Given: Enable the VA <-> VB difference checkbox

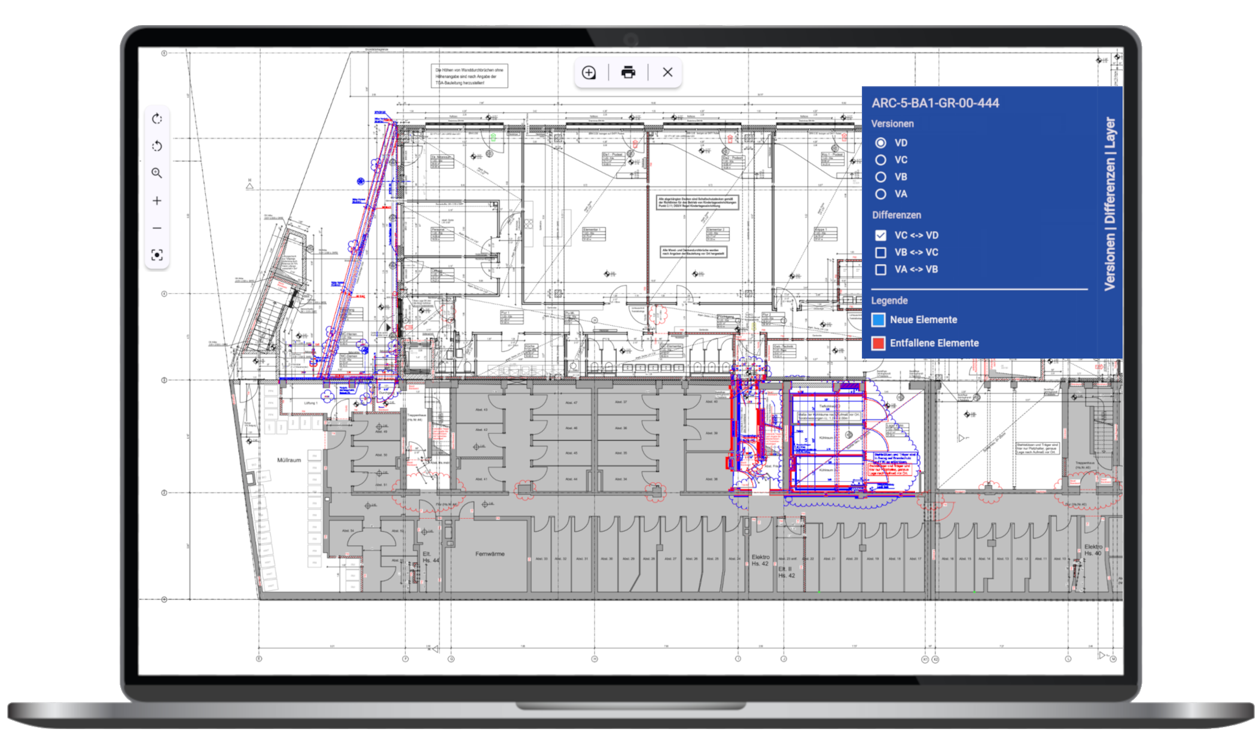Looking at the screenshot, I should point(880,270).
